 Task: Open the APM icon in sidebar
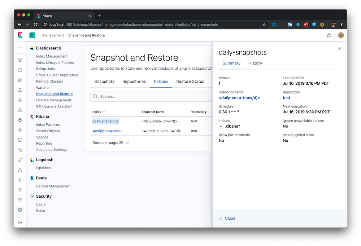tap(20, 150)
